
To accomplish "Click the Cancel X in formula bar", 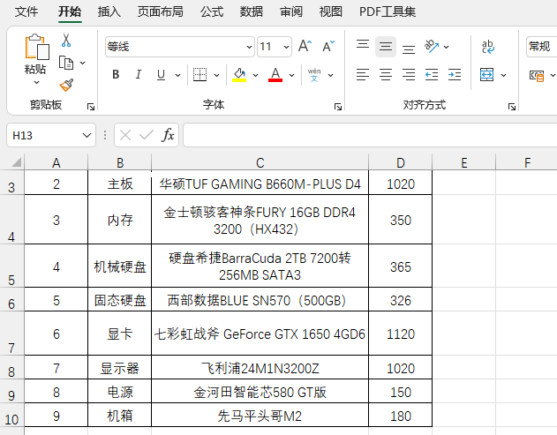I will click(x=125, y=135).
